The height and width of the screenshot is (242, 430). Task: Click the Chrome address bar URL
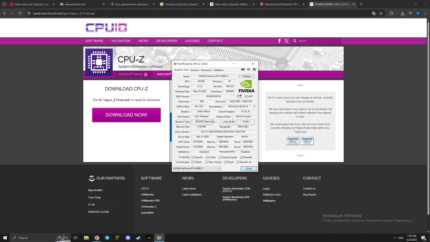tap(64, 13)
